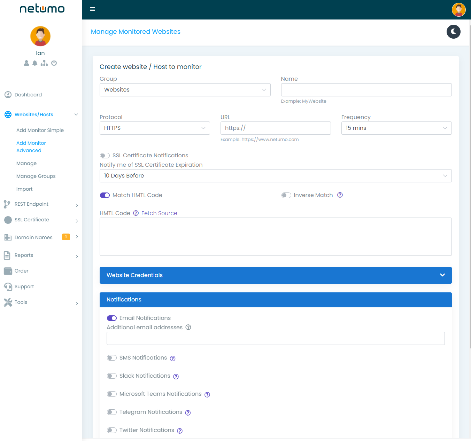Open the hamburger menu in top bar
The width and height of the screenshot is (471, 441).
tap(92, 9)
